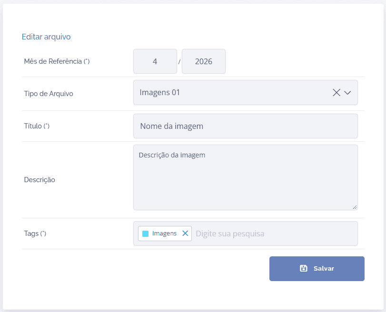Focus the month field showing 4
Screen dimensions: 386x312
click(155, 61)
